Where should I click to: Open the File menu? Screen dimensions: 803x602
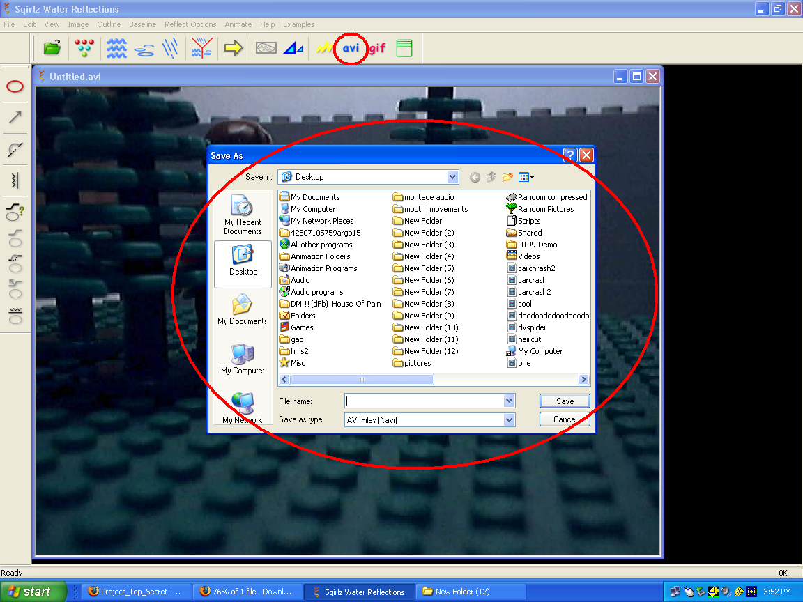point(9,24)
